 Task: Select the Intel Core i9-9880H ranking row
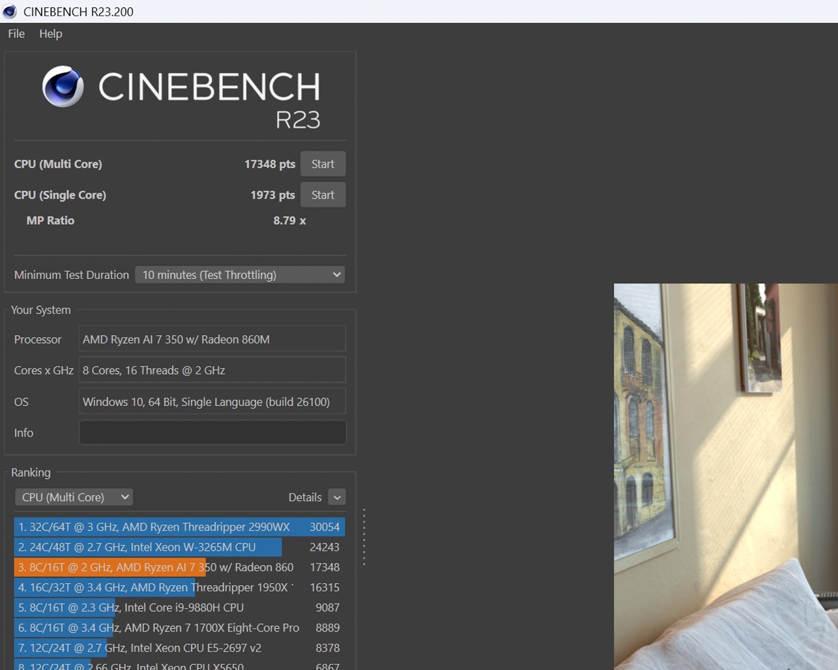coord(179,607)
